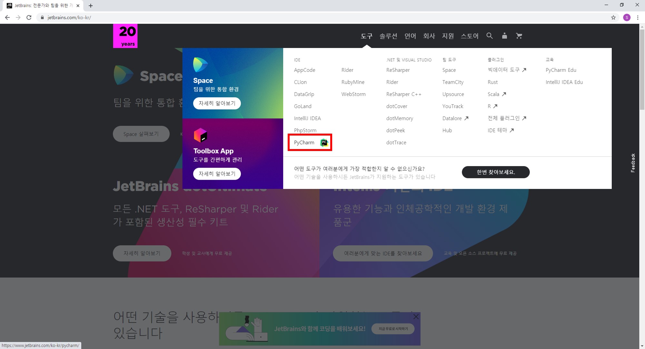
Task: Open the 회사 menu
Action: 429,36
